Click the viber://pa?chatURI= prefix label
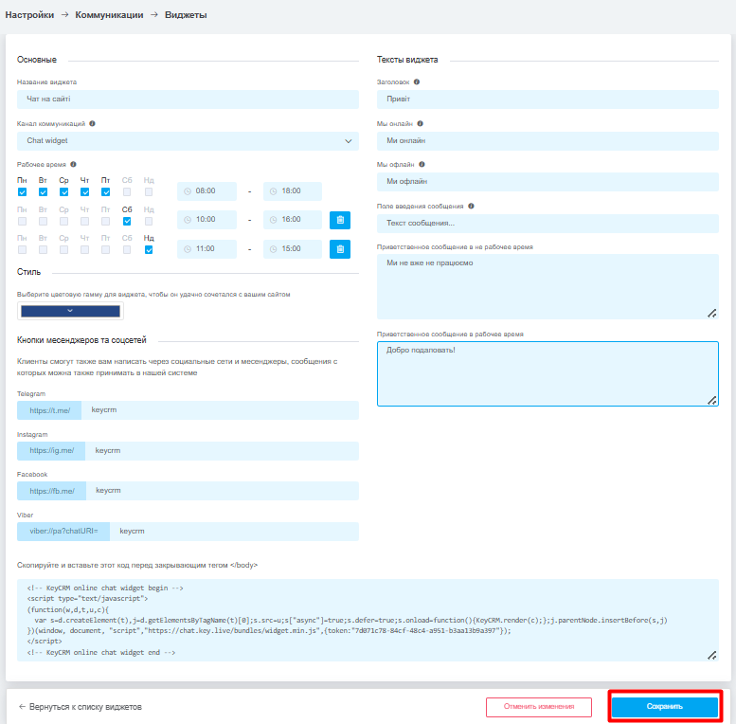This screenshot has width=736, height=724. pyautogui.click(x=63, y=532)
